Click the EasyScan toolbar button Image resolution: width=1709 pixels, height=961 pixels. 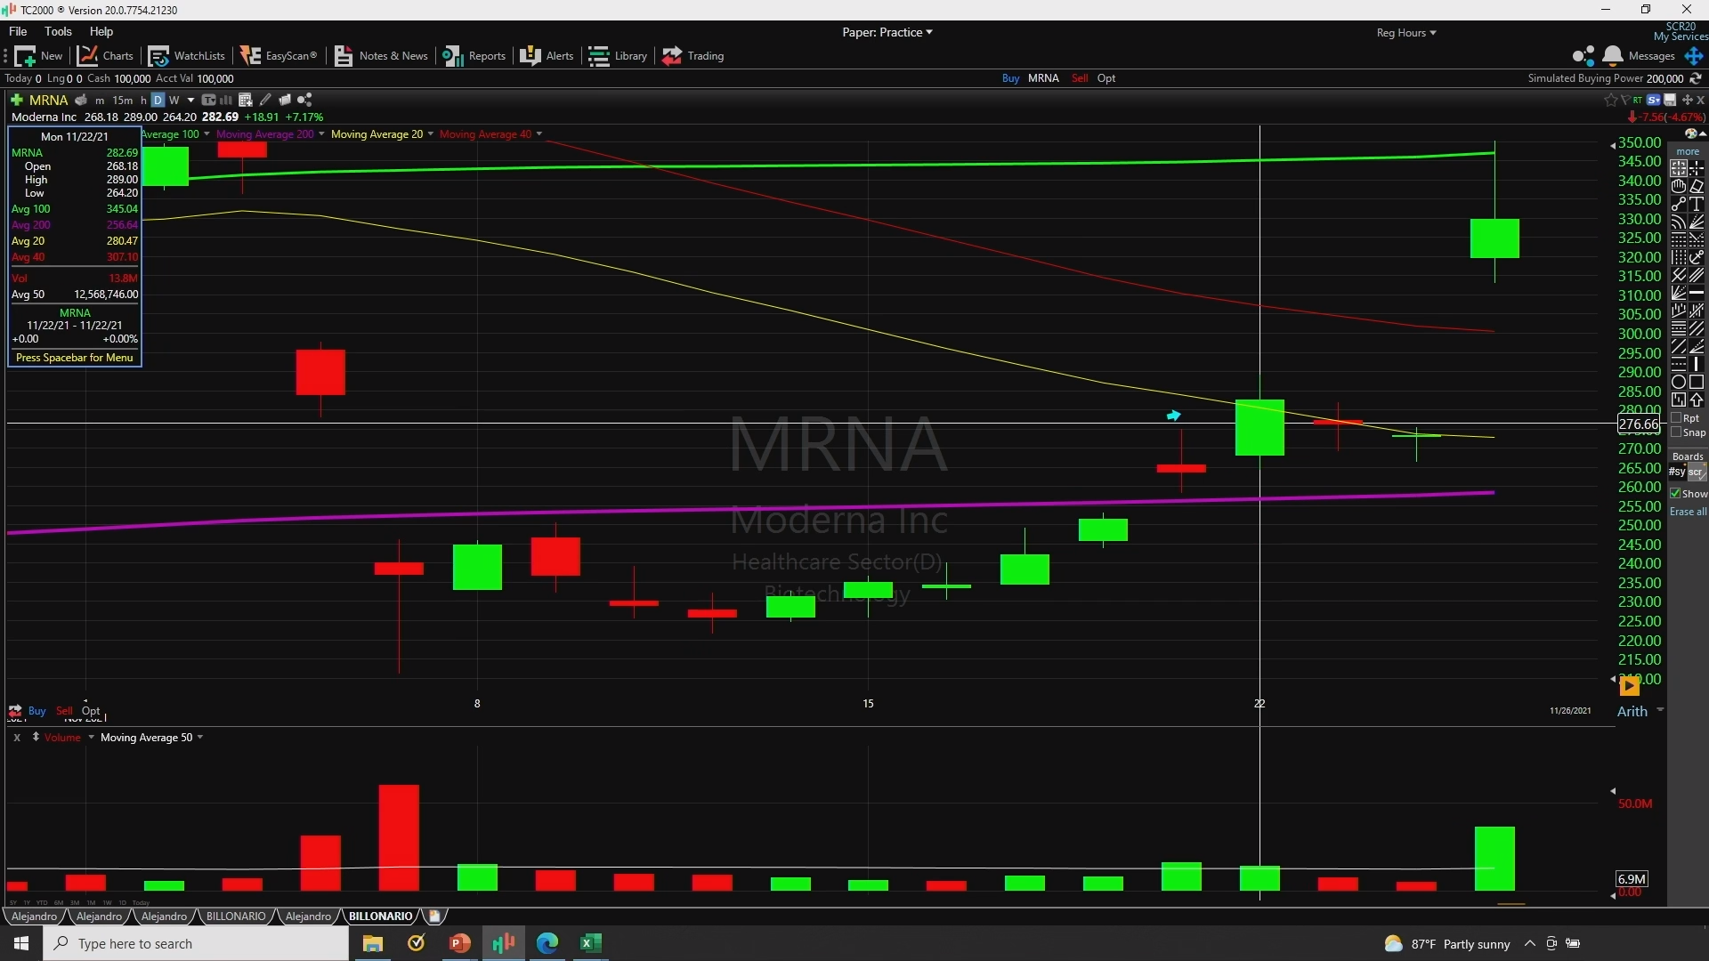click(279, 55)
